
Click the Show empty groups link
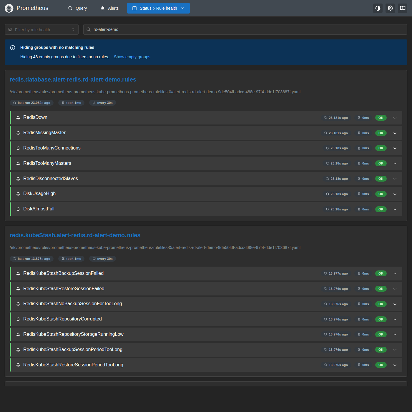[x=132, y=57]
